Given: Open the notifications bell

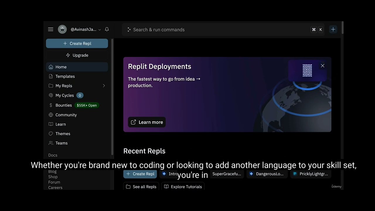Looking at the screenshot, I should (x=107, y=29).
